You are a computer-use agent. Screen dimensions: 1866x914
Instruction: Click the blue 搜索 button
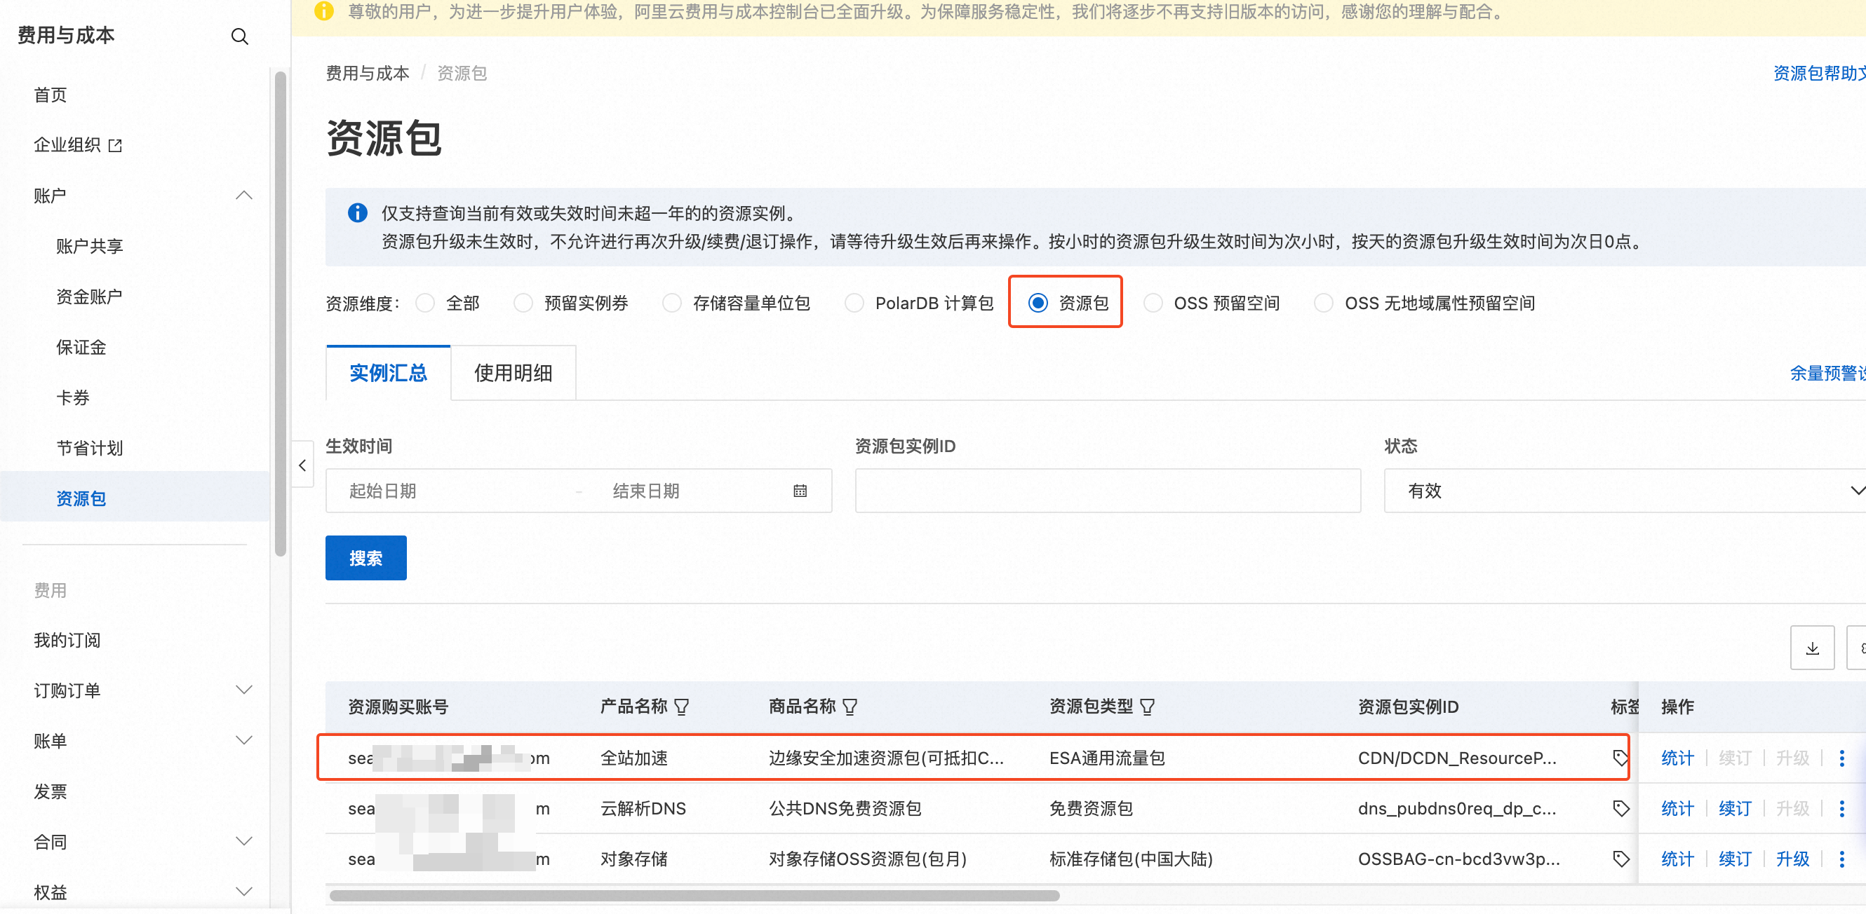click(365, 558)
